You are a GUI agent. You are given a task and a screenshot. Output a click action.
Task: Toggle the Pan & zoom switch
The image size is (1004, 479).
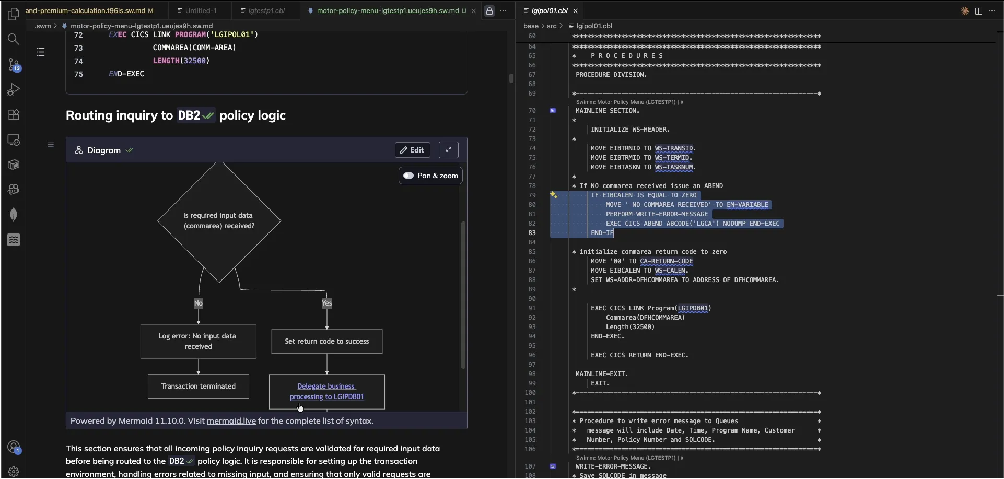point(408,176)
